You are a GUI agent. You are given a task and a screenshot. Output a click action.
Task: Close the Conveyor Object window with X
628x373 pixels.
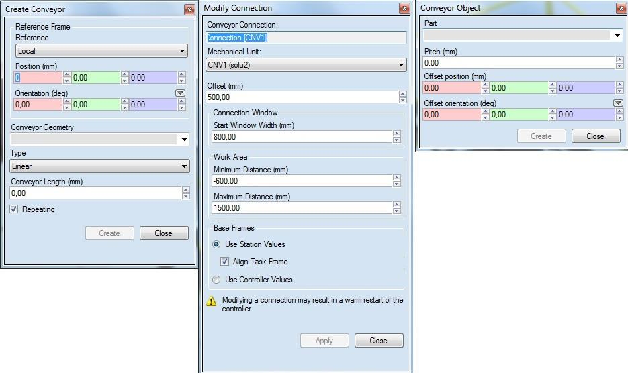[621, 8]
